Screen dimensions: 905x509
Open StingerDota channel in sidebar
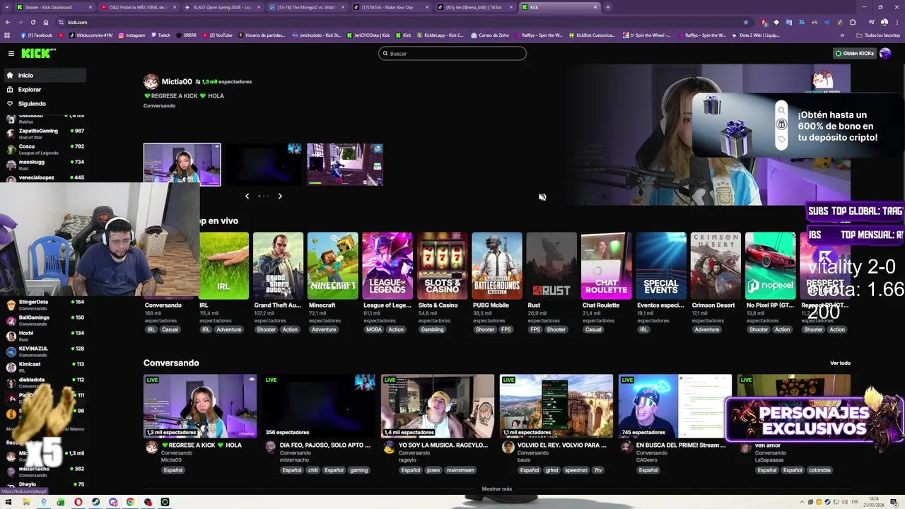point(44,305)
